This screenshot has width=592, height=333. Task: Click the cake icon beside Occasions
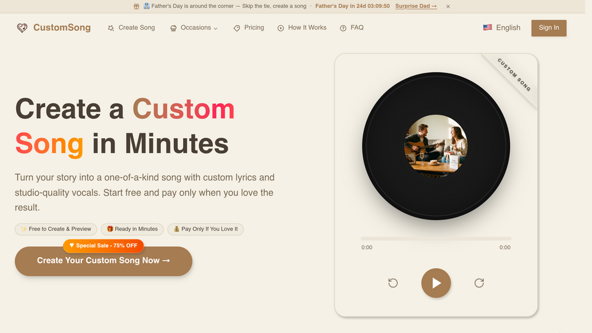click(173, 28)
